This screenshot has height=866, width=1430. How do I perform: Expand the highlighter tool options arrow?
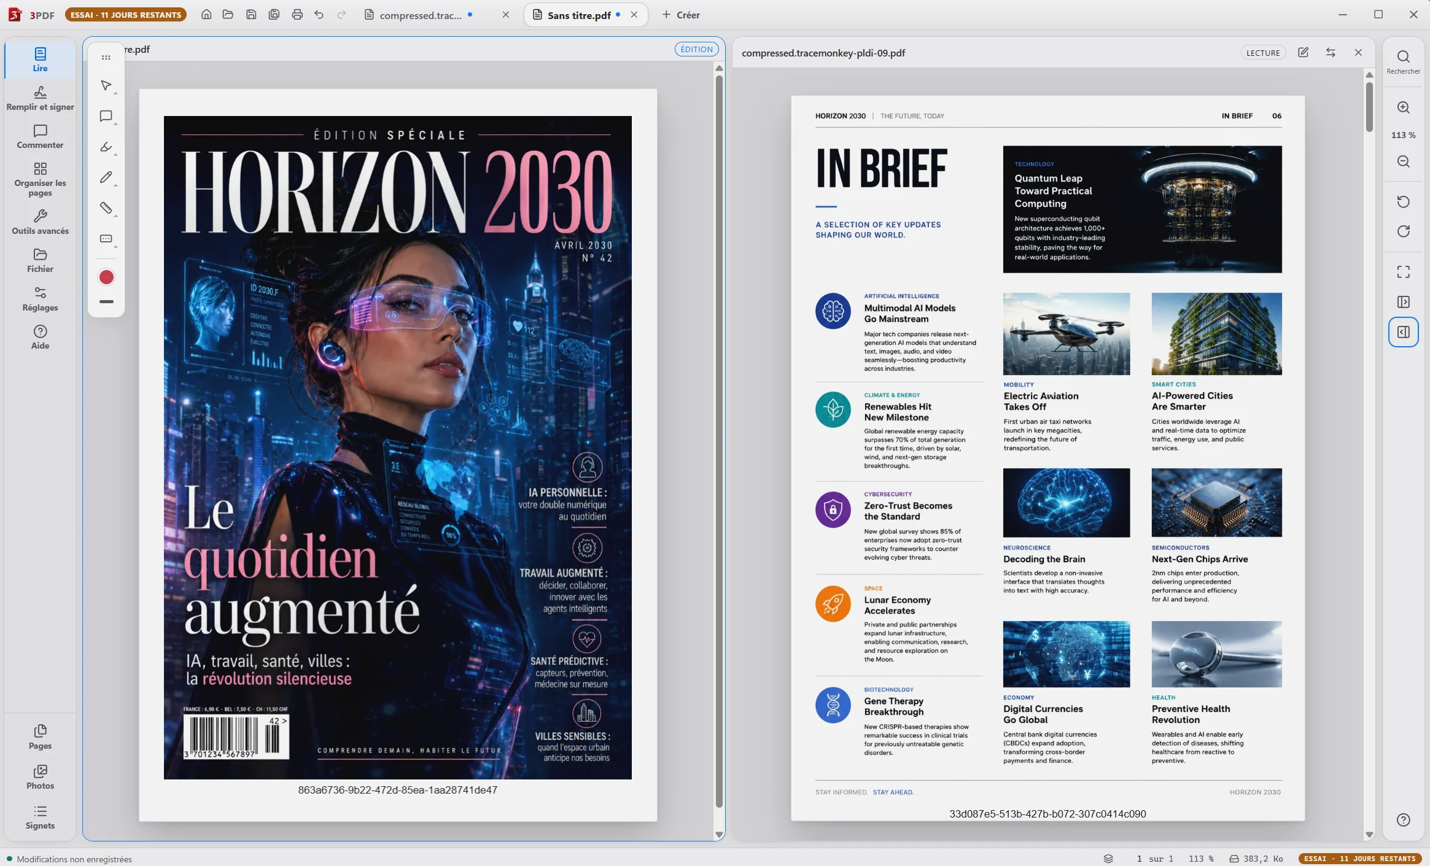click(115, 155)
